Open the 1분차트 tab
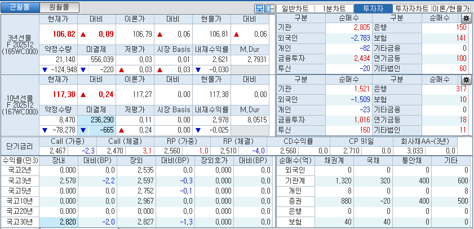Image resolution: width=474 pixels, height=229 pixels. (x=334, y=8)
